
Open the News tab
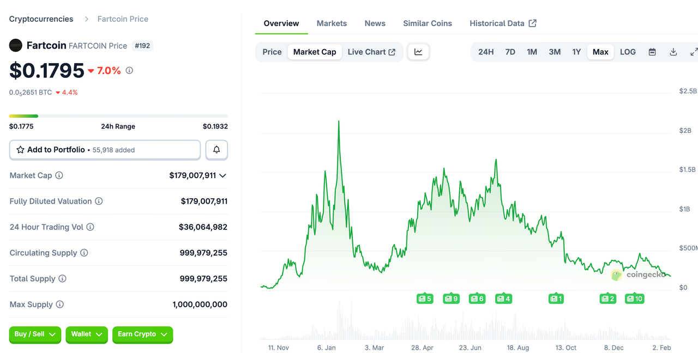coord(375,23)
